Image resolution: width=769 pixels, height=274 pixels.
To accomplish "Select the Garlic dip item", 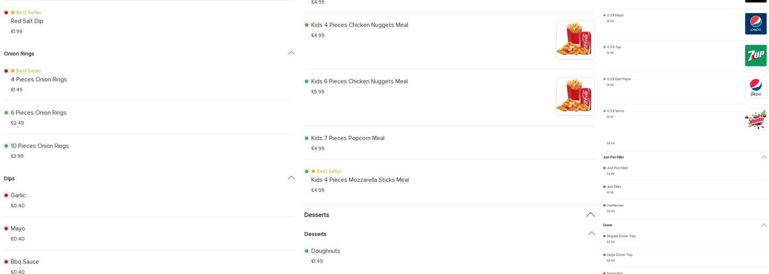I will [x=18, y=196].
